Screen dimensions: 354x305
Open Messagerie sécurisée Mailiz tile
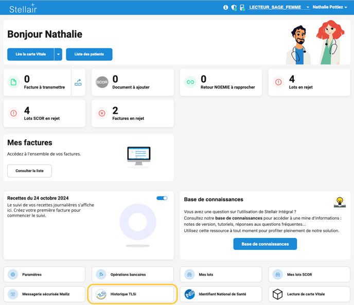click(x=45, y=294)
